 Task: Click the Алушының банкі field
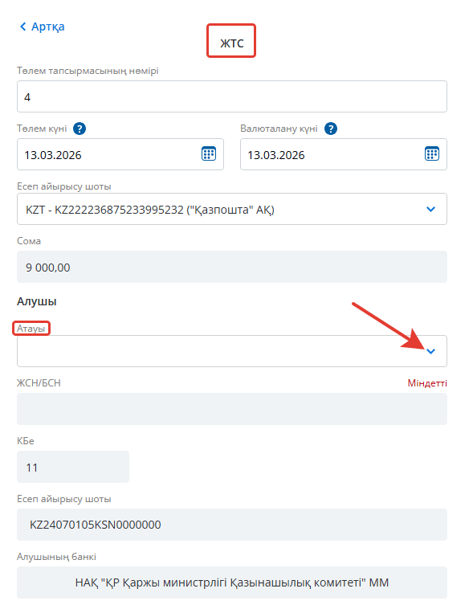[232, 582]
